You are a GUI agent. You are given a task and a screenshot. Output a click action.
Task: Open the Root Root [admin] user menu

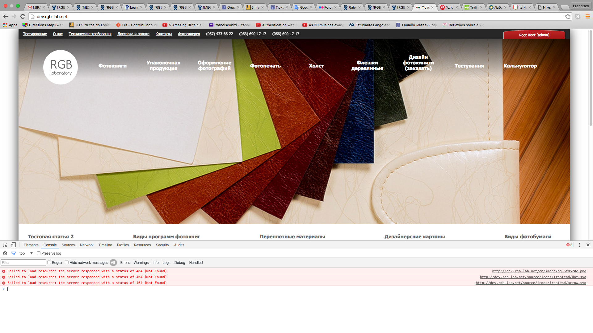(534, 35)
